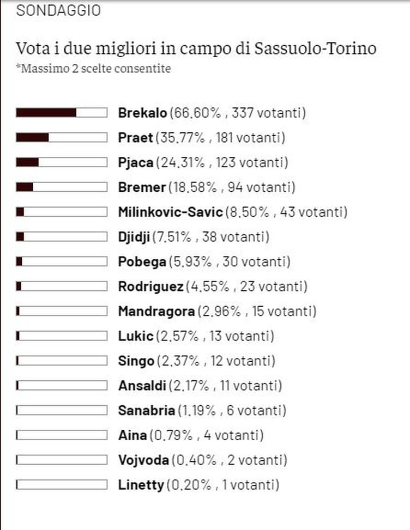Image resolution: width=410 pixels, height=530 pixels.
Task: Click the Djidji vote bar
Action: (62, 237)
